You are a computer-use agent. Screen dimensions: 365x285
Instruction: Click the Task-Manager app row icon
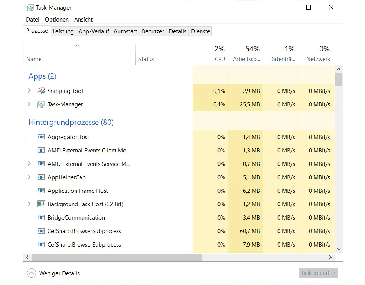41,104
